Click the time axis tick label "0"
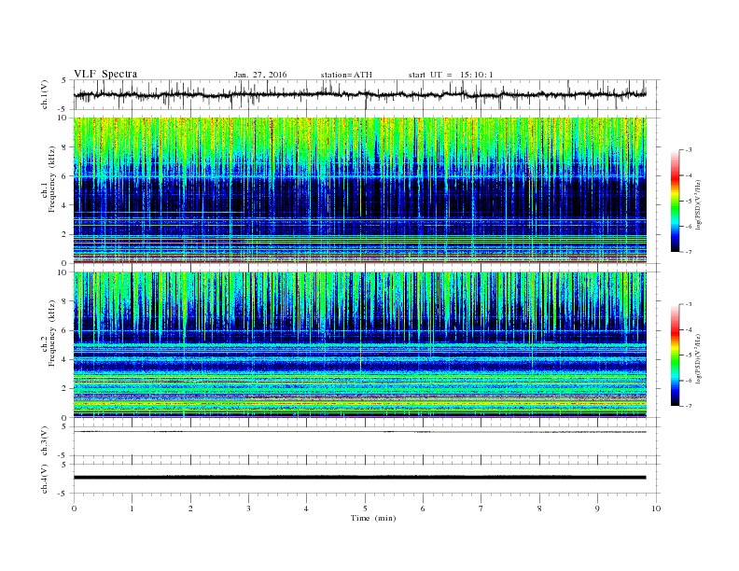 pyautogui.click(x=74, y=508)
